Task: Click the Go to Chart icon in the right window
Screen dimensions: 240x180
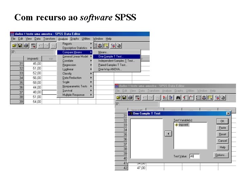Action: 158,97
